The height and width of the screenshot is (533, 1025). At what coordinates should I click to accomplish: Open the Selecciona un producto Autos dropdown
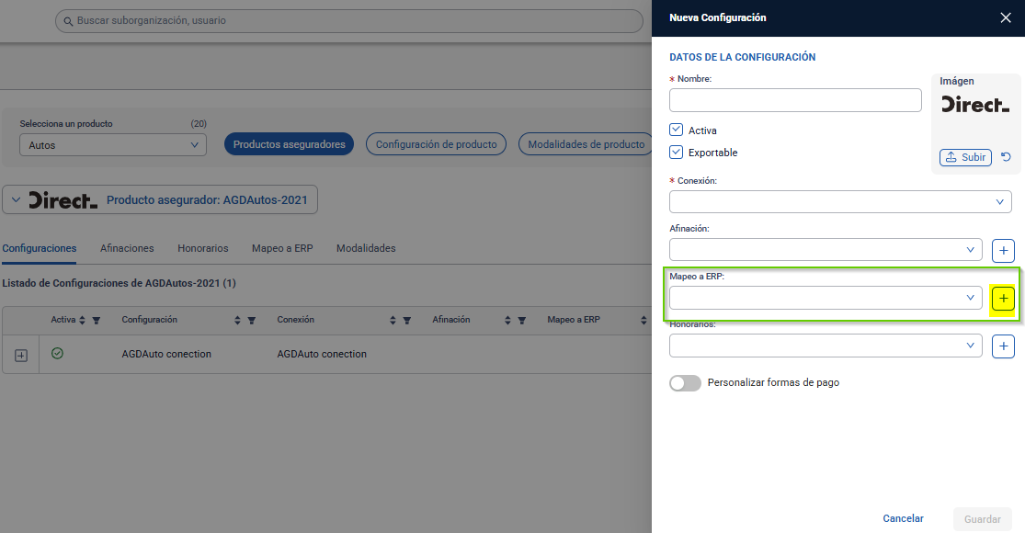click(x=113, y=145)
